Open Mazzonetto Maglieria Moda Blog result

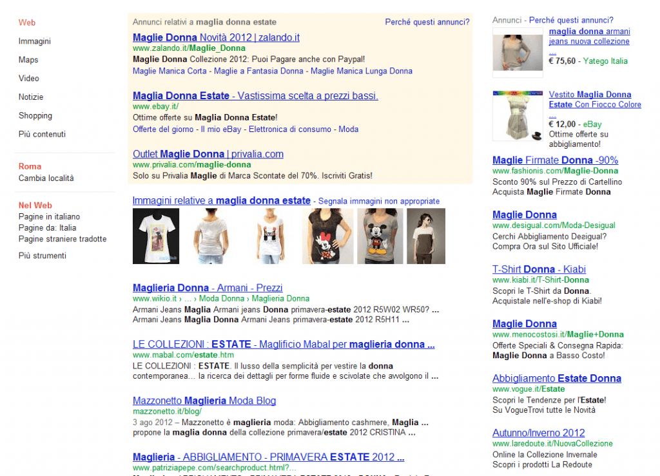(x=204, y=401)
